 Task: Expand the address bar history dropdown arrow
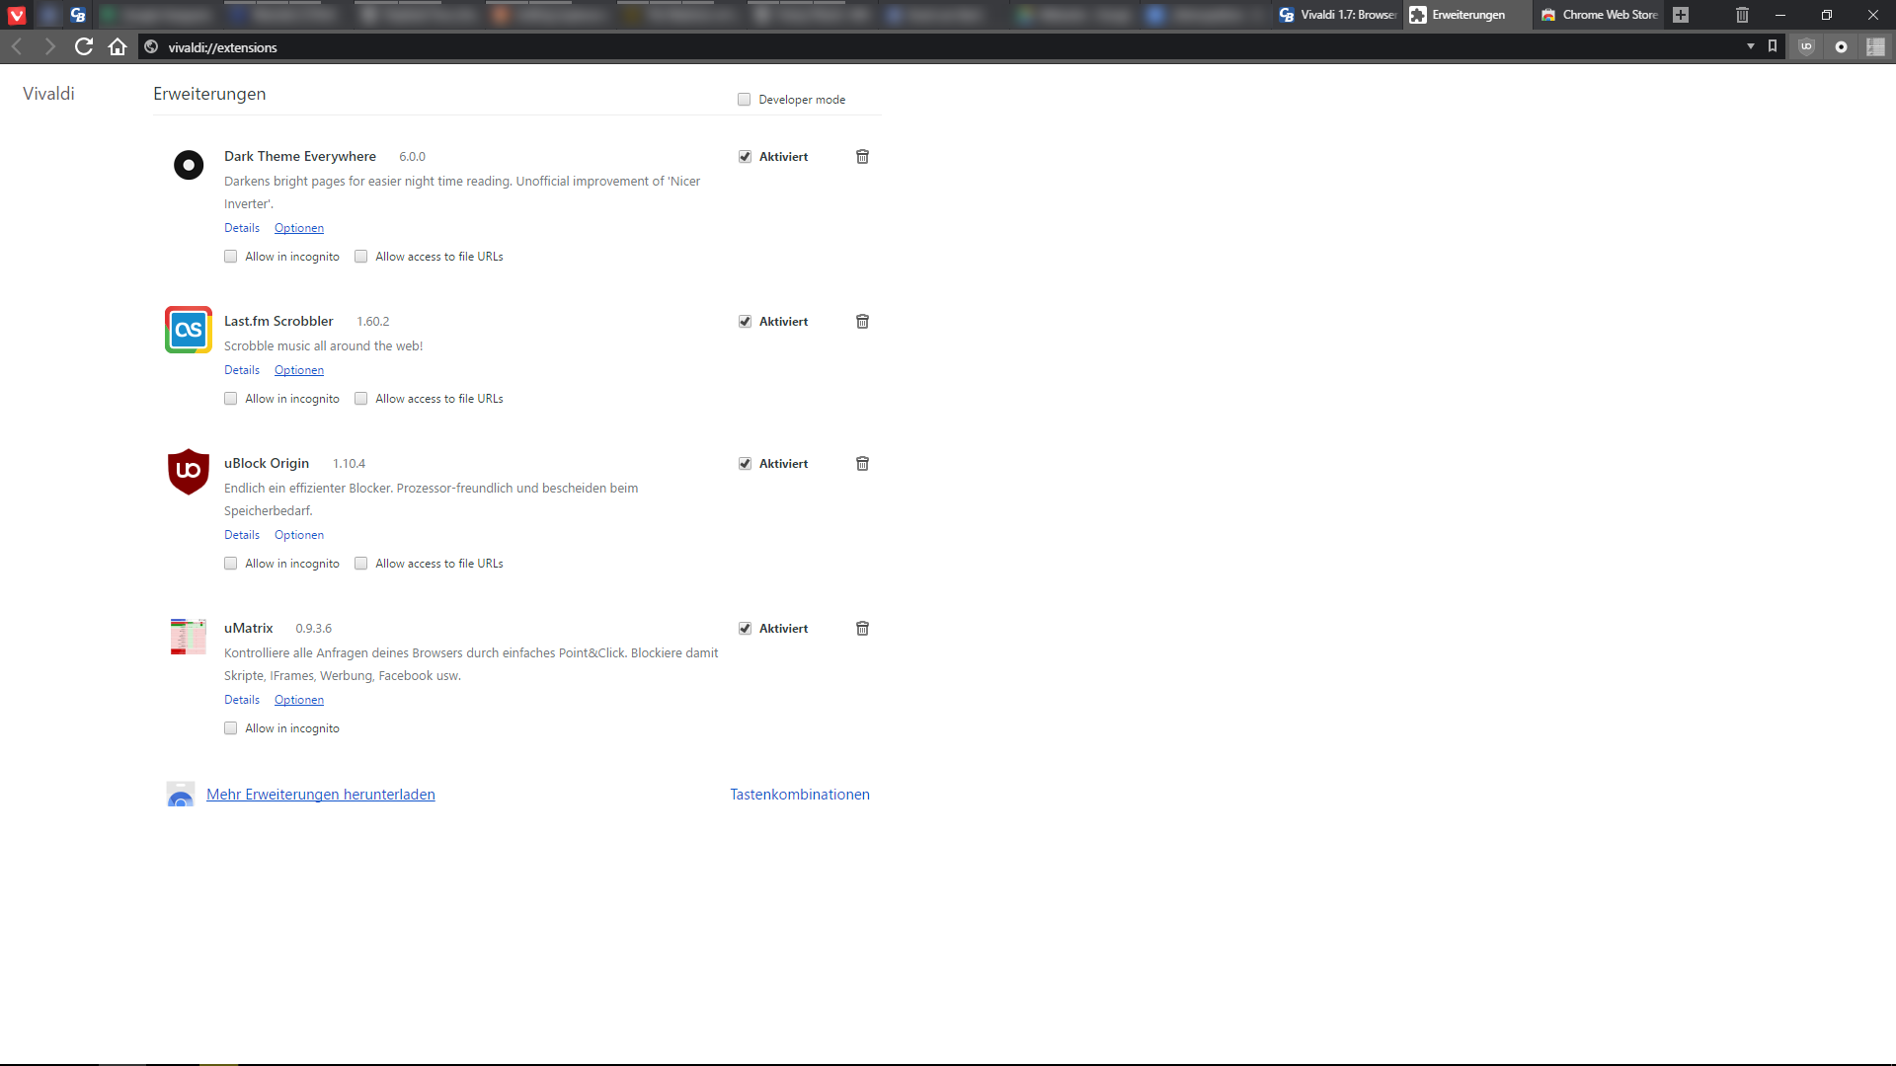(1750, 46)
